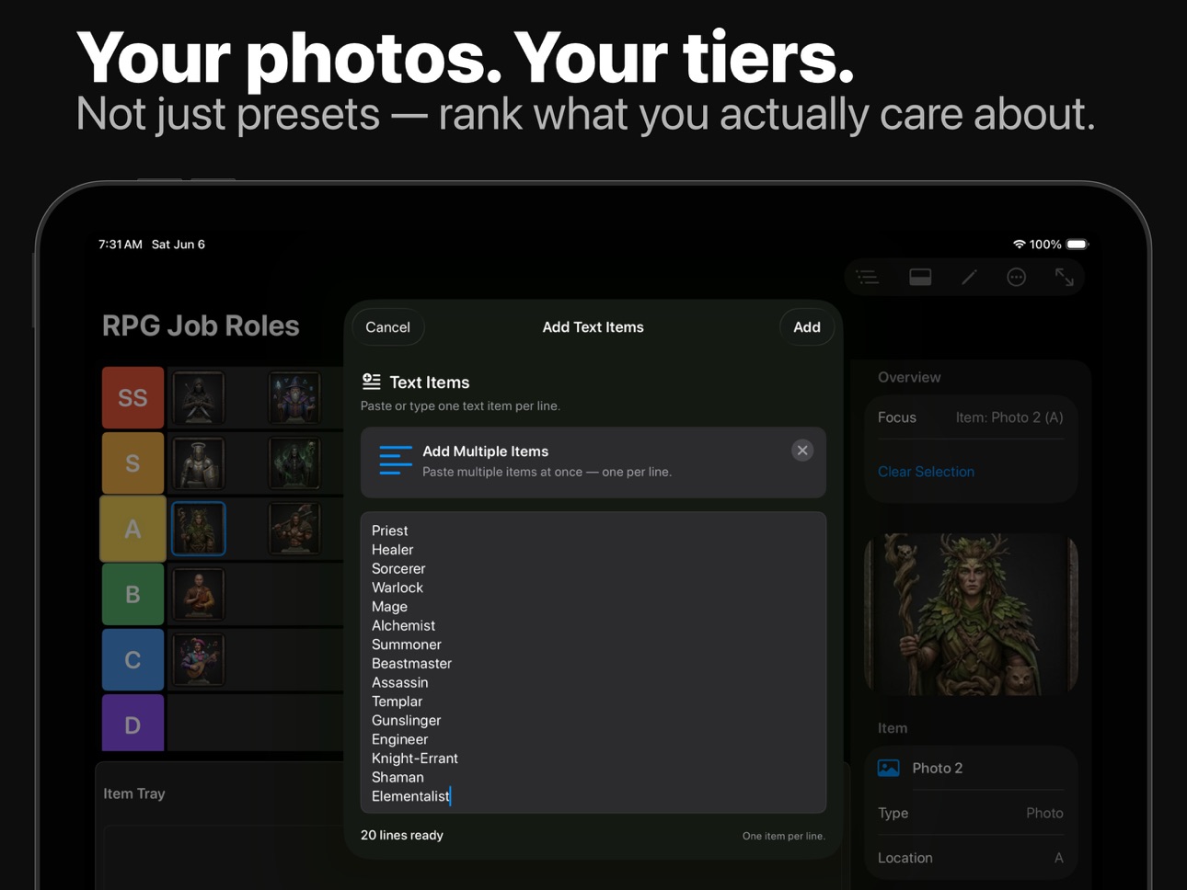Click the Assassin line
This screenshot has height=890, width=1187.
pos(400,682)
